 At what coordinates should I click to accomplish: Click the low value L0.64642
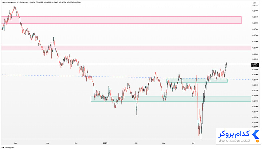point(55,2)
